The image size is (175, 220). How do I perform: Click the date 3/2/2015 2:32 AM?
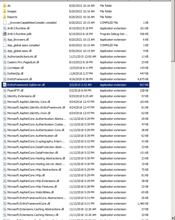pos(80,85)
